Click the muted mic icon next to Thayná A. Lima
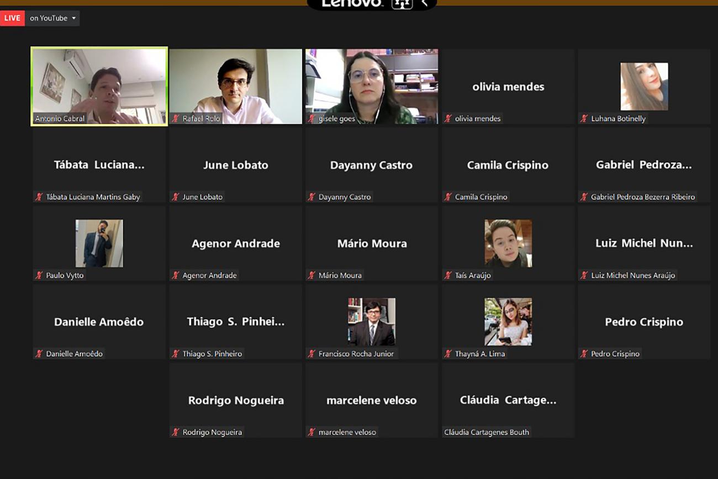718x479 pixels. tap(448, 354)
